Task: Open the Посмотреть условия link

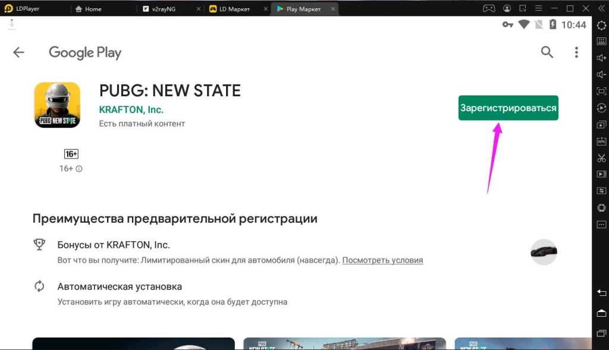Action: 382,260
